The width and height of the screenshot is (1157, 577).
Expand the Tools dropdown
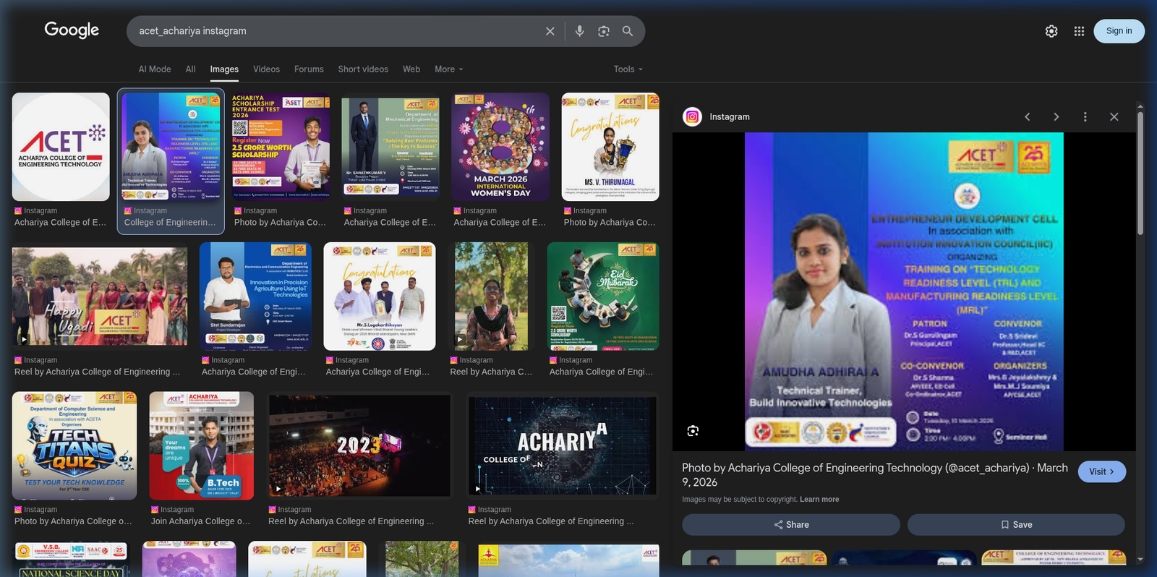628,69
